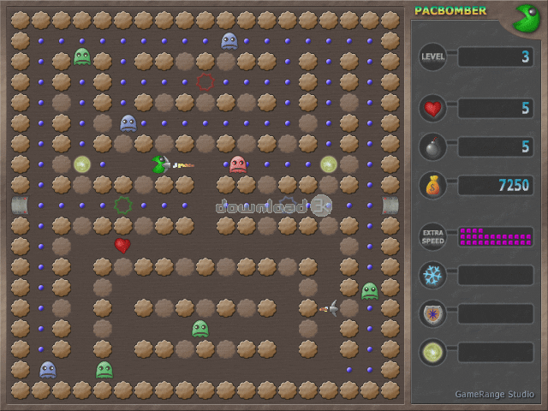Viewport: 548px width, 411px height.
Task: Click the bomb counter icon
Action: click(x=432, y=146)
